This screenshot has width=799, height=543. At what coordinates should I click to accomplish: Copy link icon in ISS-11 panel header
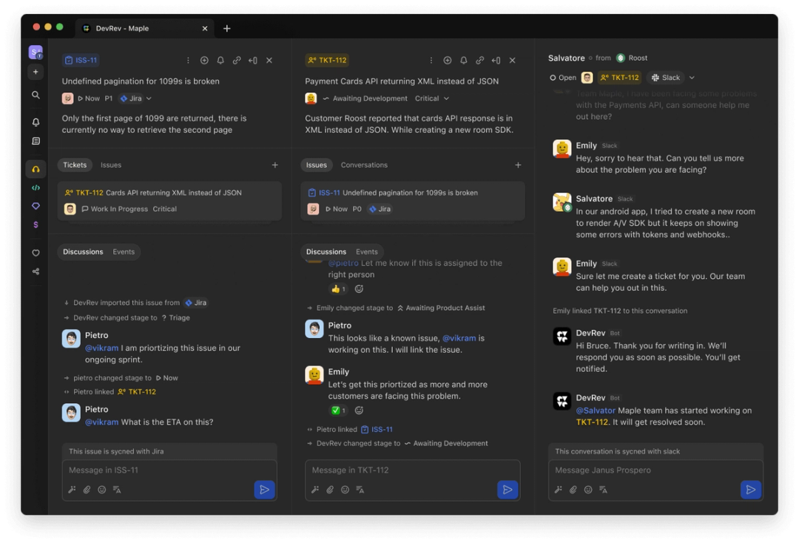pyautogui.click(x=237, y=60)
